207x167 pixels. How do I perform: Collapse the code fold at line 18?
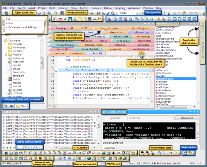(56, 70)
